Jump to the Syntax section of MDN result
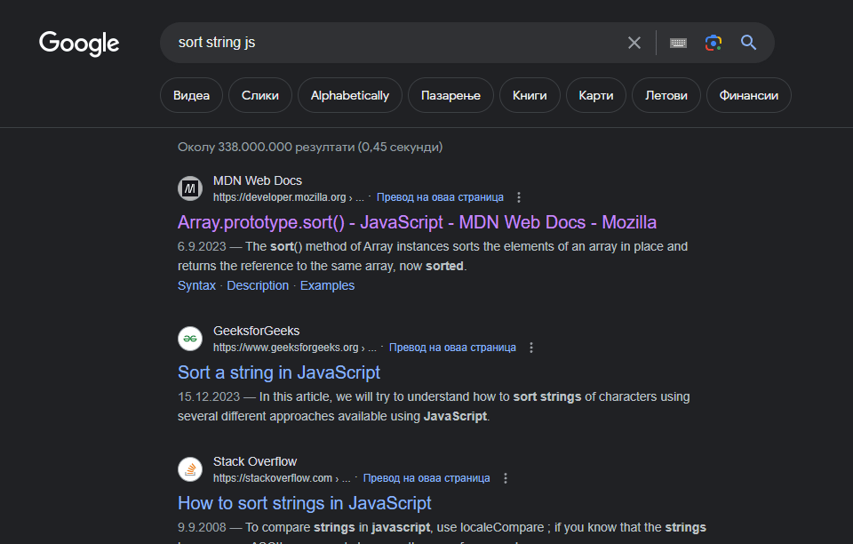Viewport: 853px width, 544px height. point(196,285)
